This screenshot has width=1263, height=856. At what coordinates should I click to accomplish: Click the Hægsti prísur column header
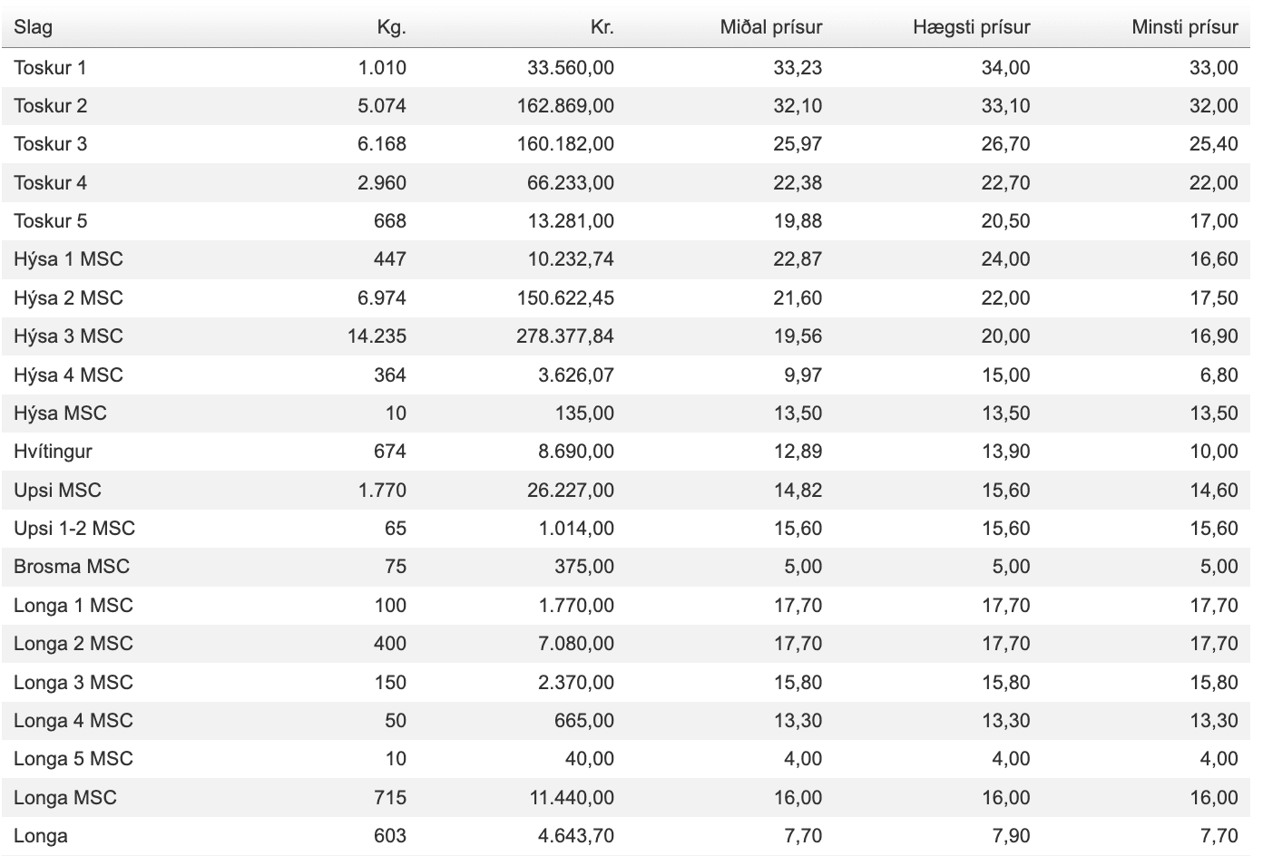[971, 27]
